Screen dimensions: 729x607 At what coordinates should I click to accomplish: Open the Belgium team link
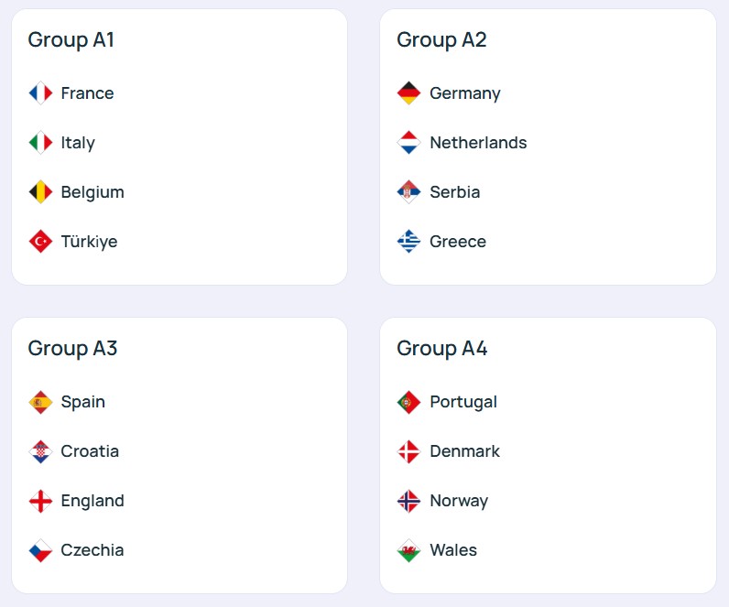92,192
